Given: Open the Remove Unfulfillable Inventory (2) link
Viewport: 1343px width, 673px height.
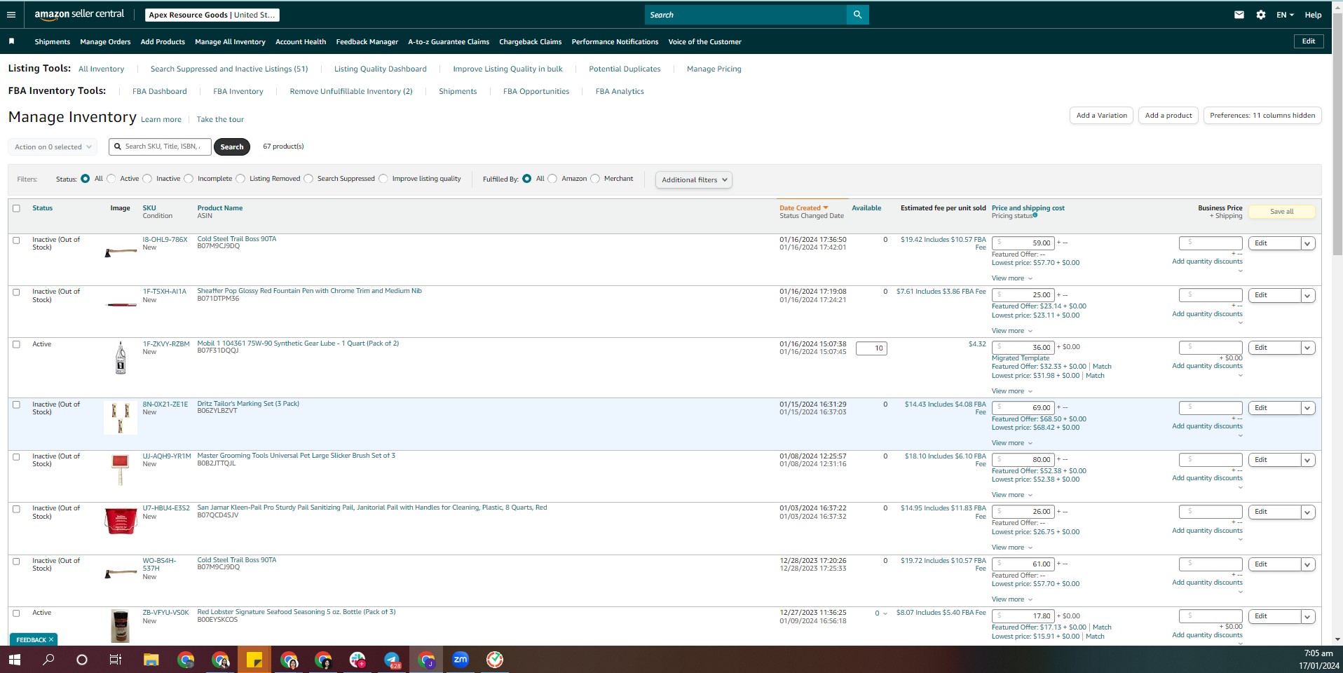Looking at the screenshot, I should pyautogui.click(x=351, y=91).
